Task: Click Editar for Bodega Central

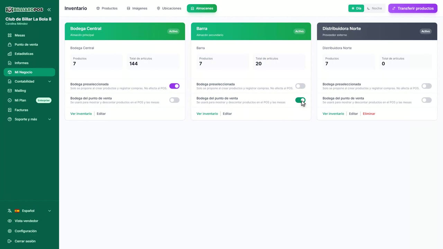Action: (101, 114)
